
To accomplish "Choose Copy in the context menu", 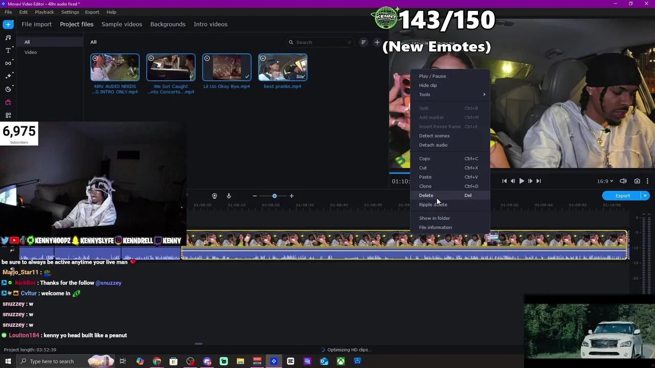I will pyautogui.click(x=451, y=158).
